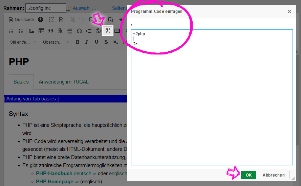301x186 pixels.
Task: Click the numbered list icon
Action: [x=11, y=31]
